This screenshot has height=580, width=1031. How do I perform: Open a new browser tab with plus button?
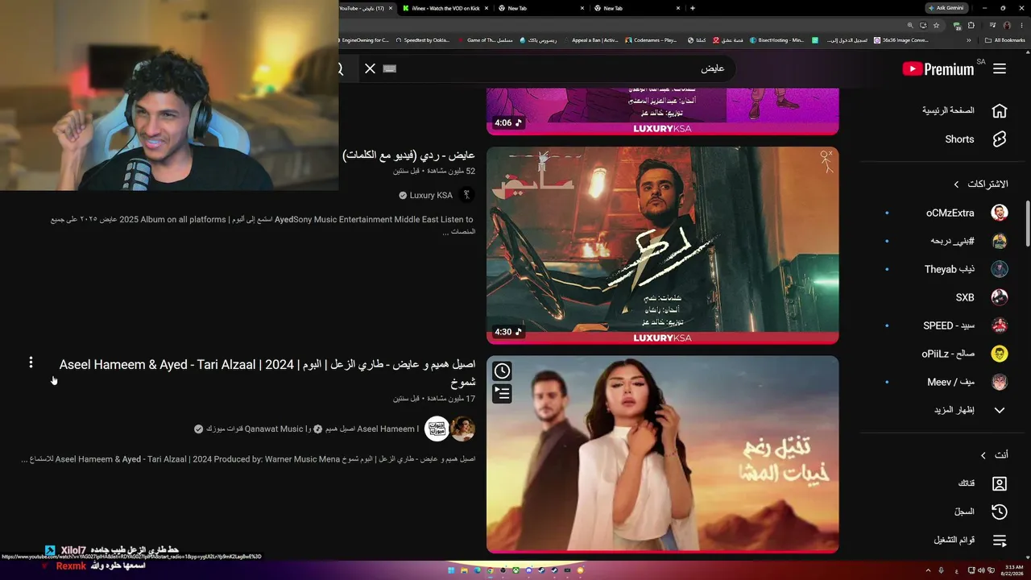point(693,8)
